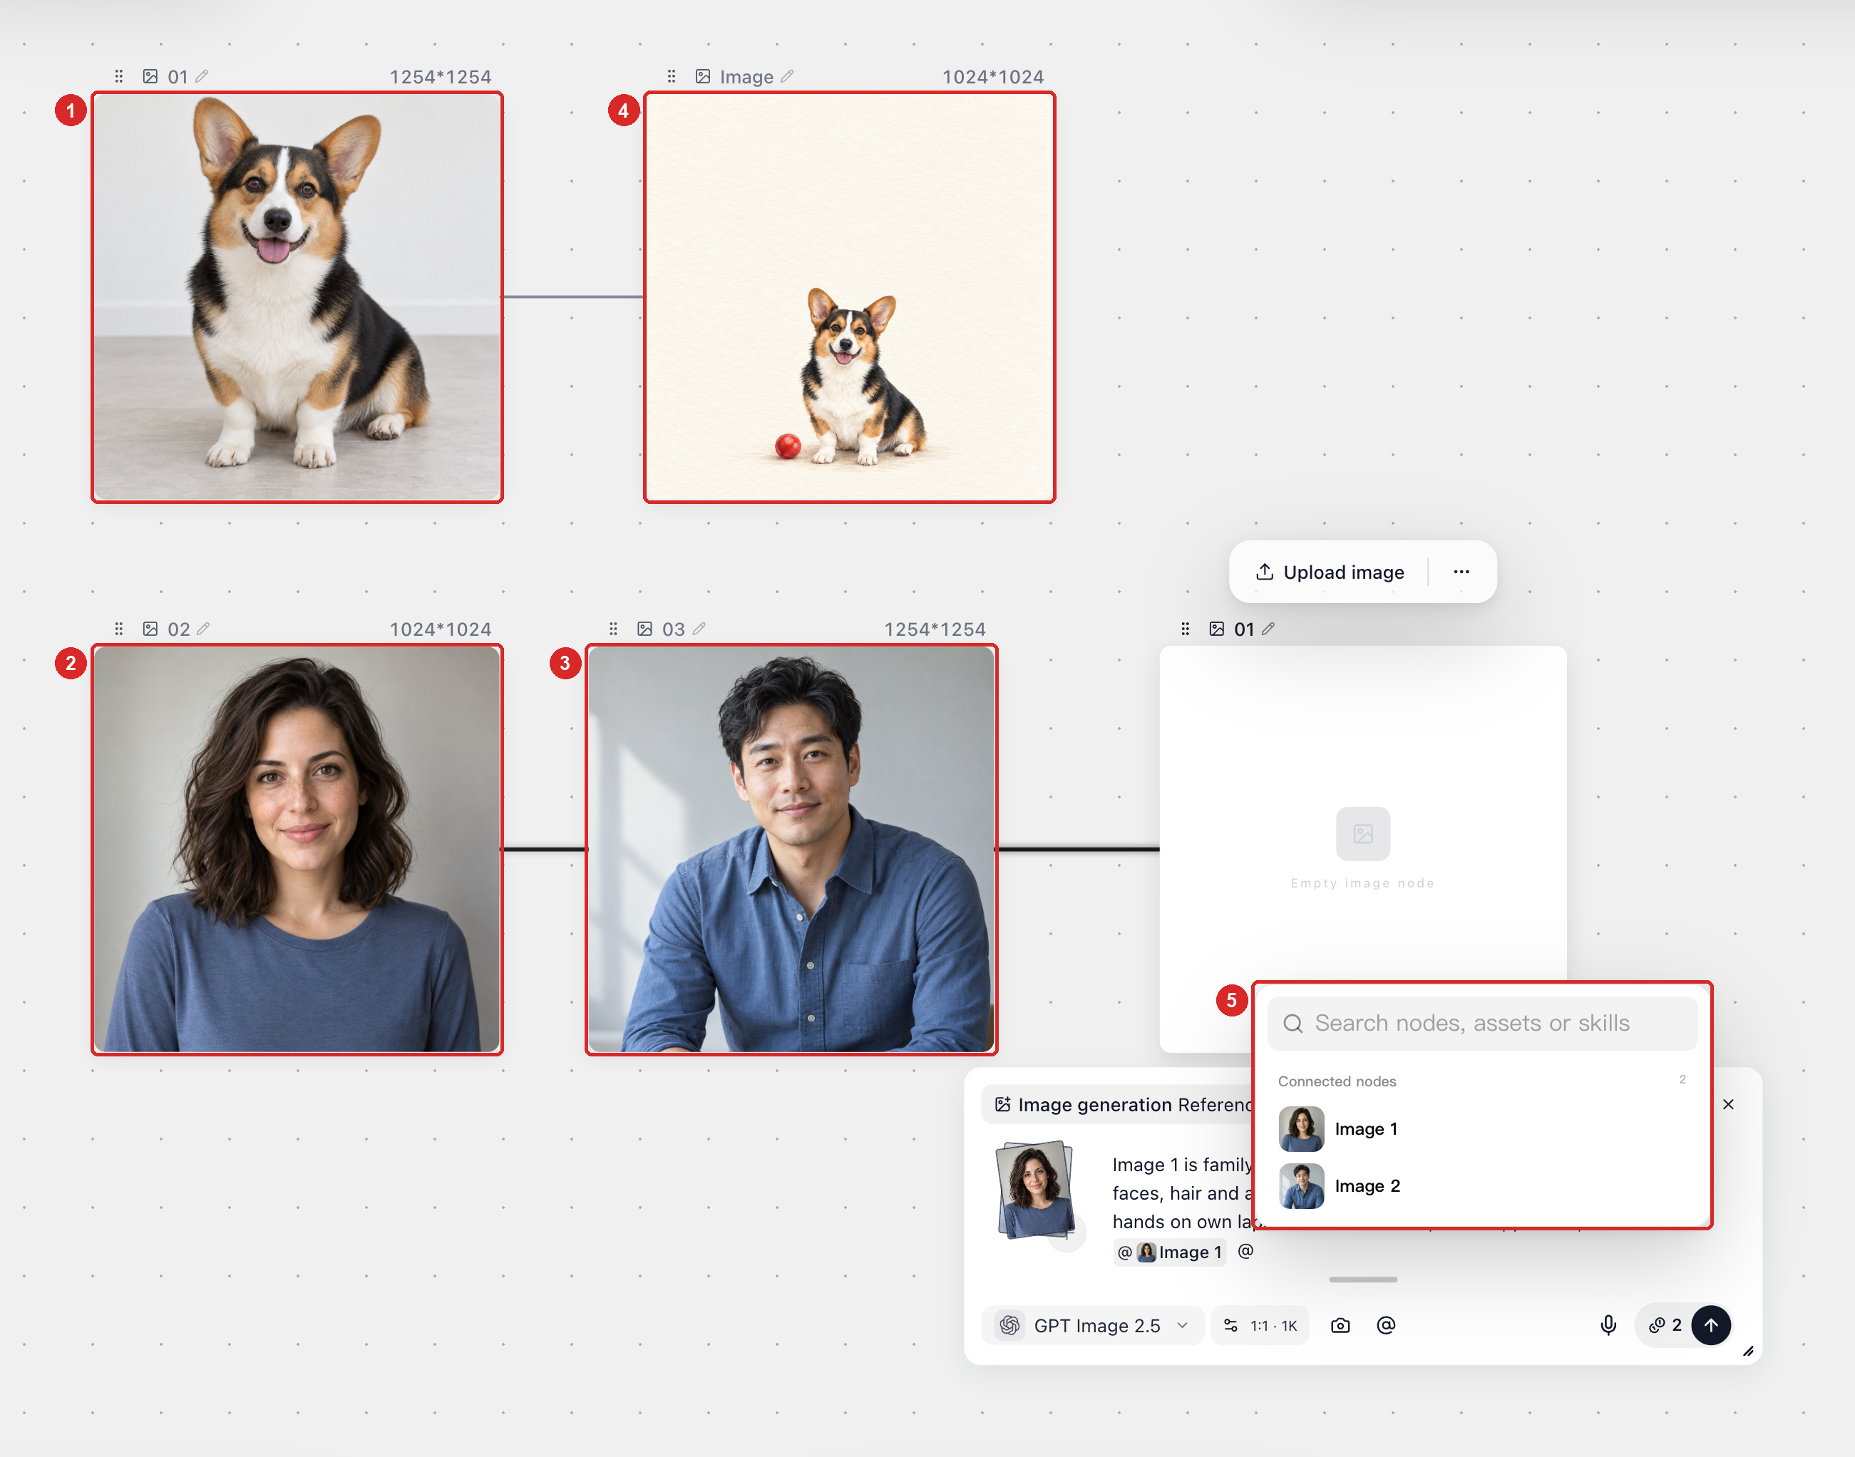Image resolution: width=1855 pixels, height=1457 pixels.
Task: Click the Search nodes, assets or skills field
Action: [1482, 1023]
